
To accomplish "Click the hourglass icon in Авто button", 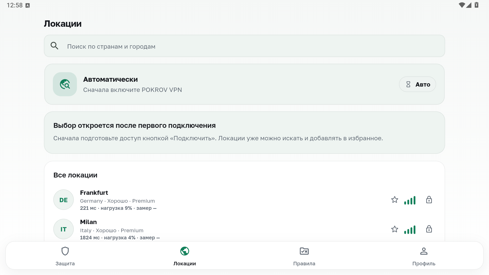I will (408, 84).
